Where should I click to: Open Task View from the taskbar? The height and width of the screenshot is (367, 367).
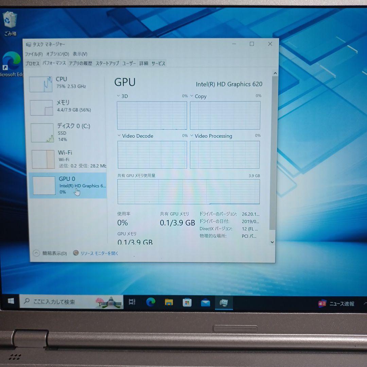coord(132,301)
